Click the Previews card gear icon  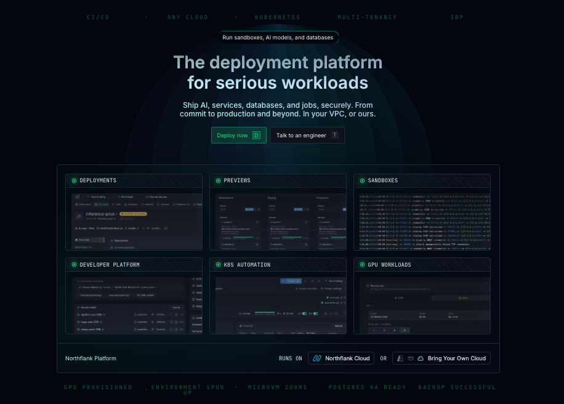point(218,180)
